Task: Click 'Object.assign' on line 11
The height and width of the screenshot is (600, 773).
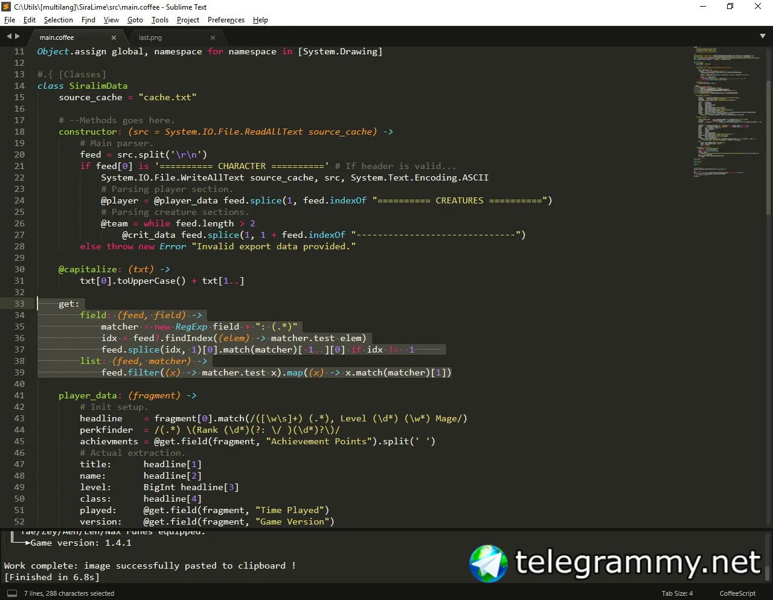Action: (71, 51)
